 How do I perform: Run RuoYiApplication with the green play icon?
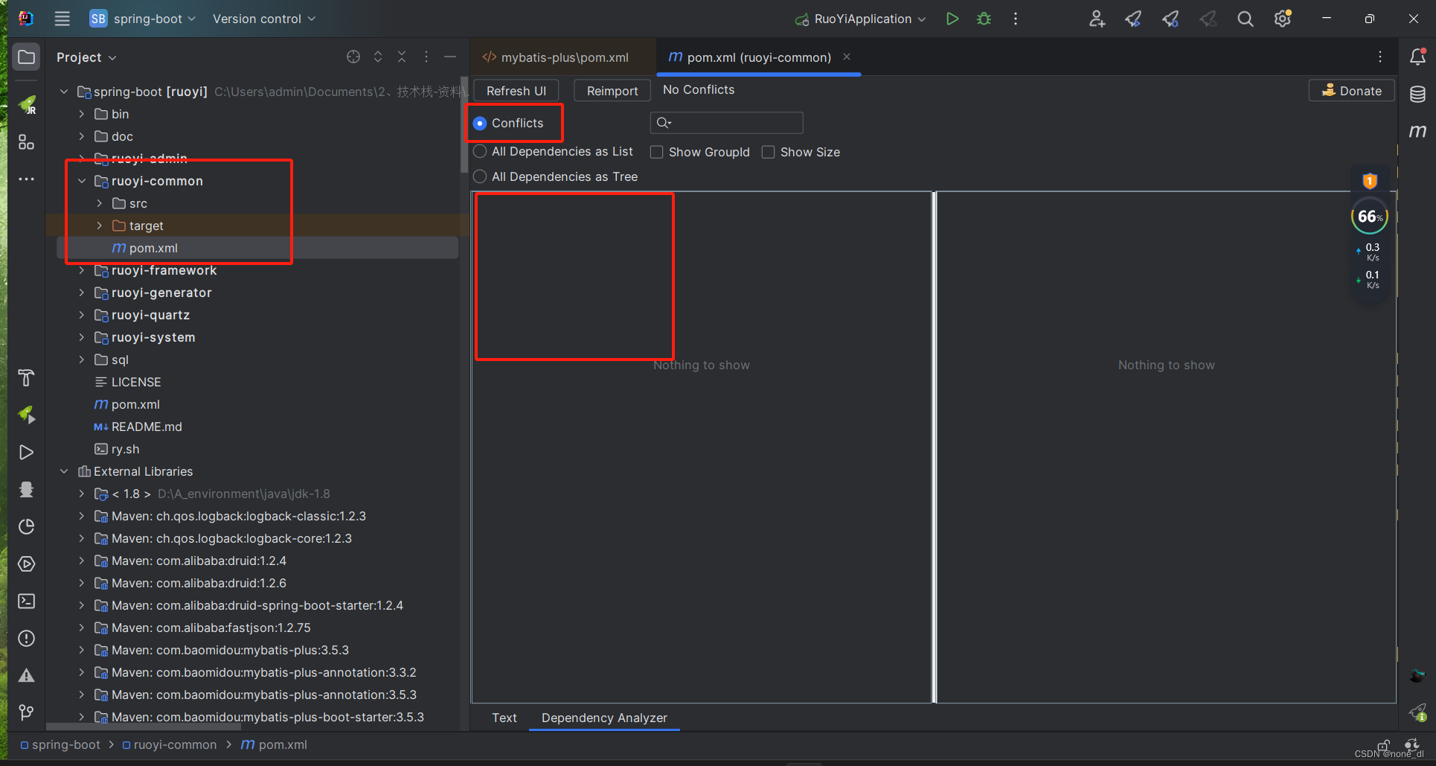click(x=952, y=19)
